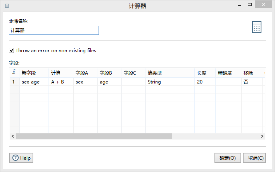Minimize the 计算器 window
The height and width of the screenshot is (172, 275).
pos(239,5)
